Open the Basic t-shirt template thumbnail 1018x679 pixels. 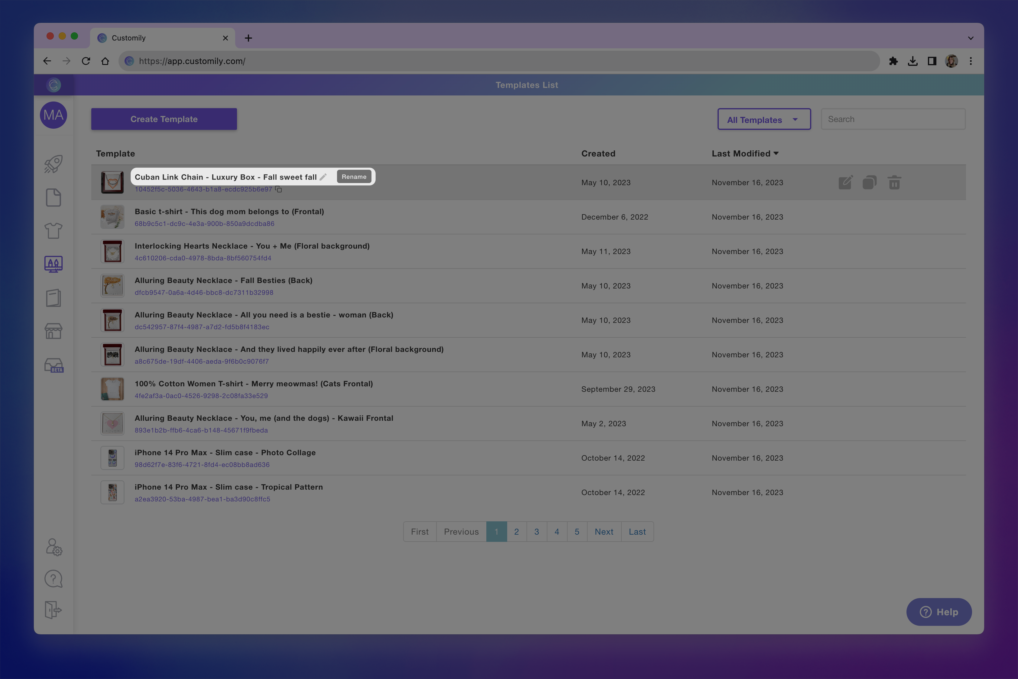(x=112, y=217)
